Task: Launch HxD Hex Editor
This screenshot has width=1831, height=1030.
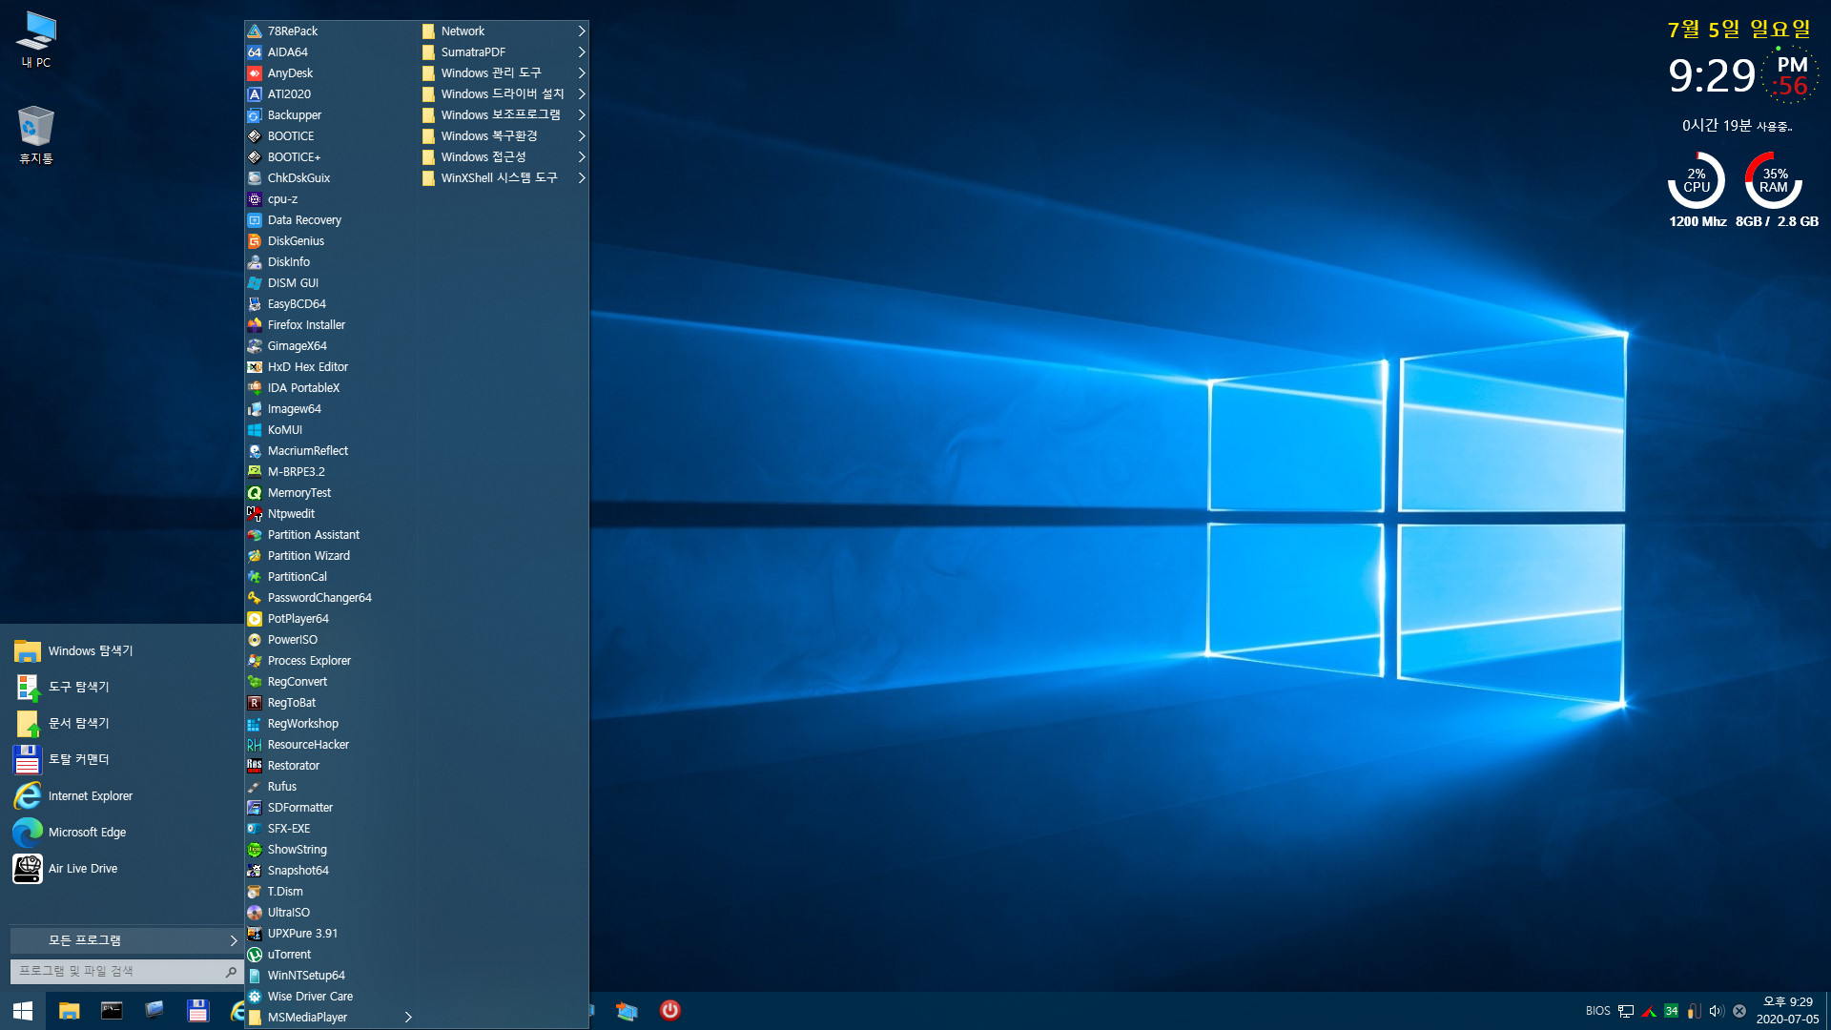Action: coord(330,367)
